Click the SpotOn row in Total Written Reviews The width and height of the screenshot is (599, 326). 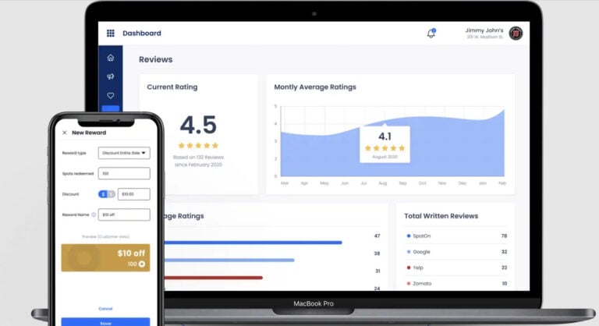tap(456, 236)
